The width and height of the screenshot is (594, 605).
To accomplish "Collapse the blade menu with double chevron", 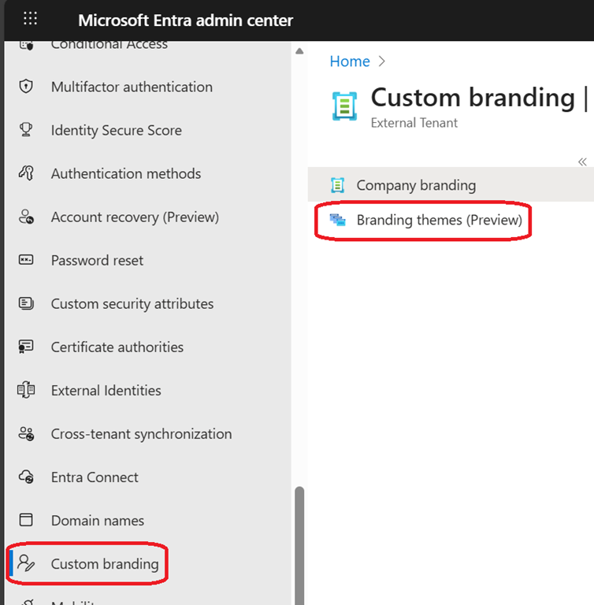I will click(x=582, y=161).
